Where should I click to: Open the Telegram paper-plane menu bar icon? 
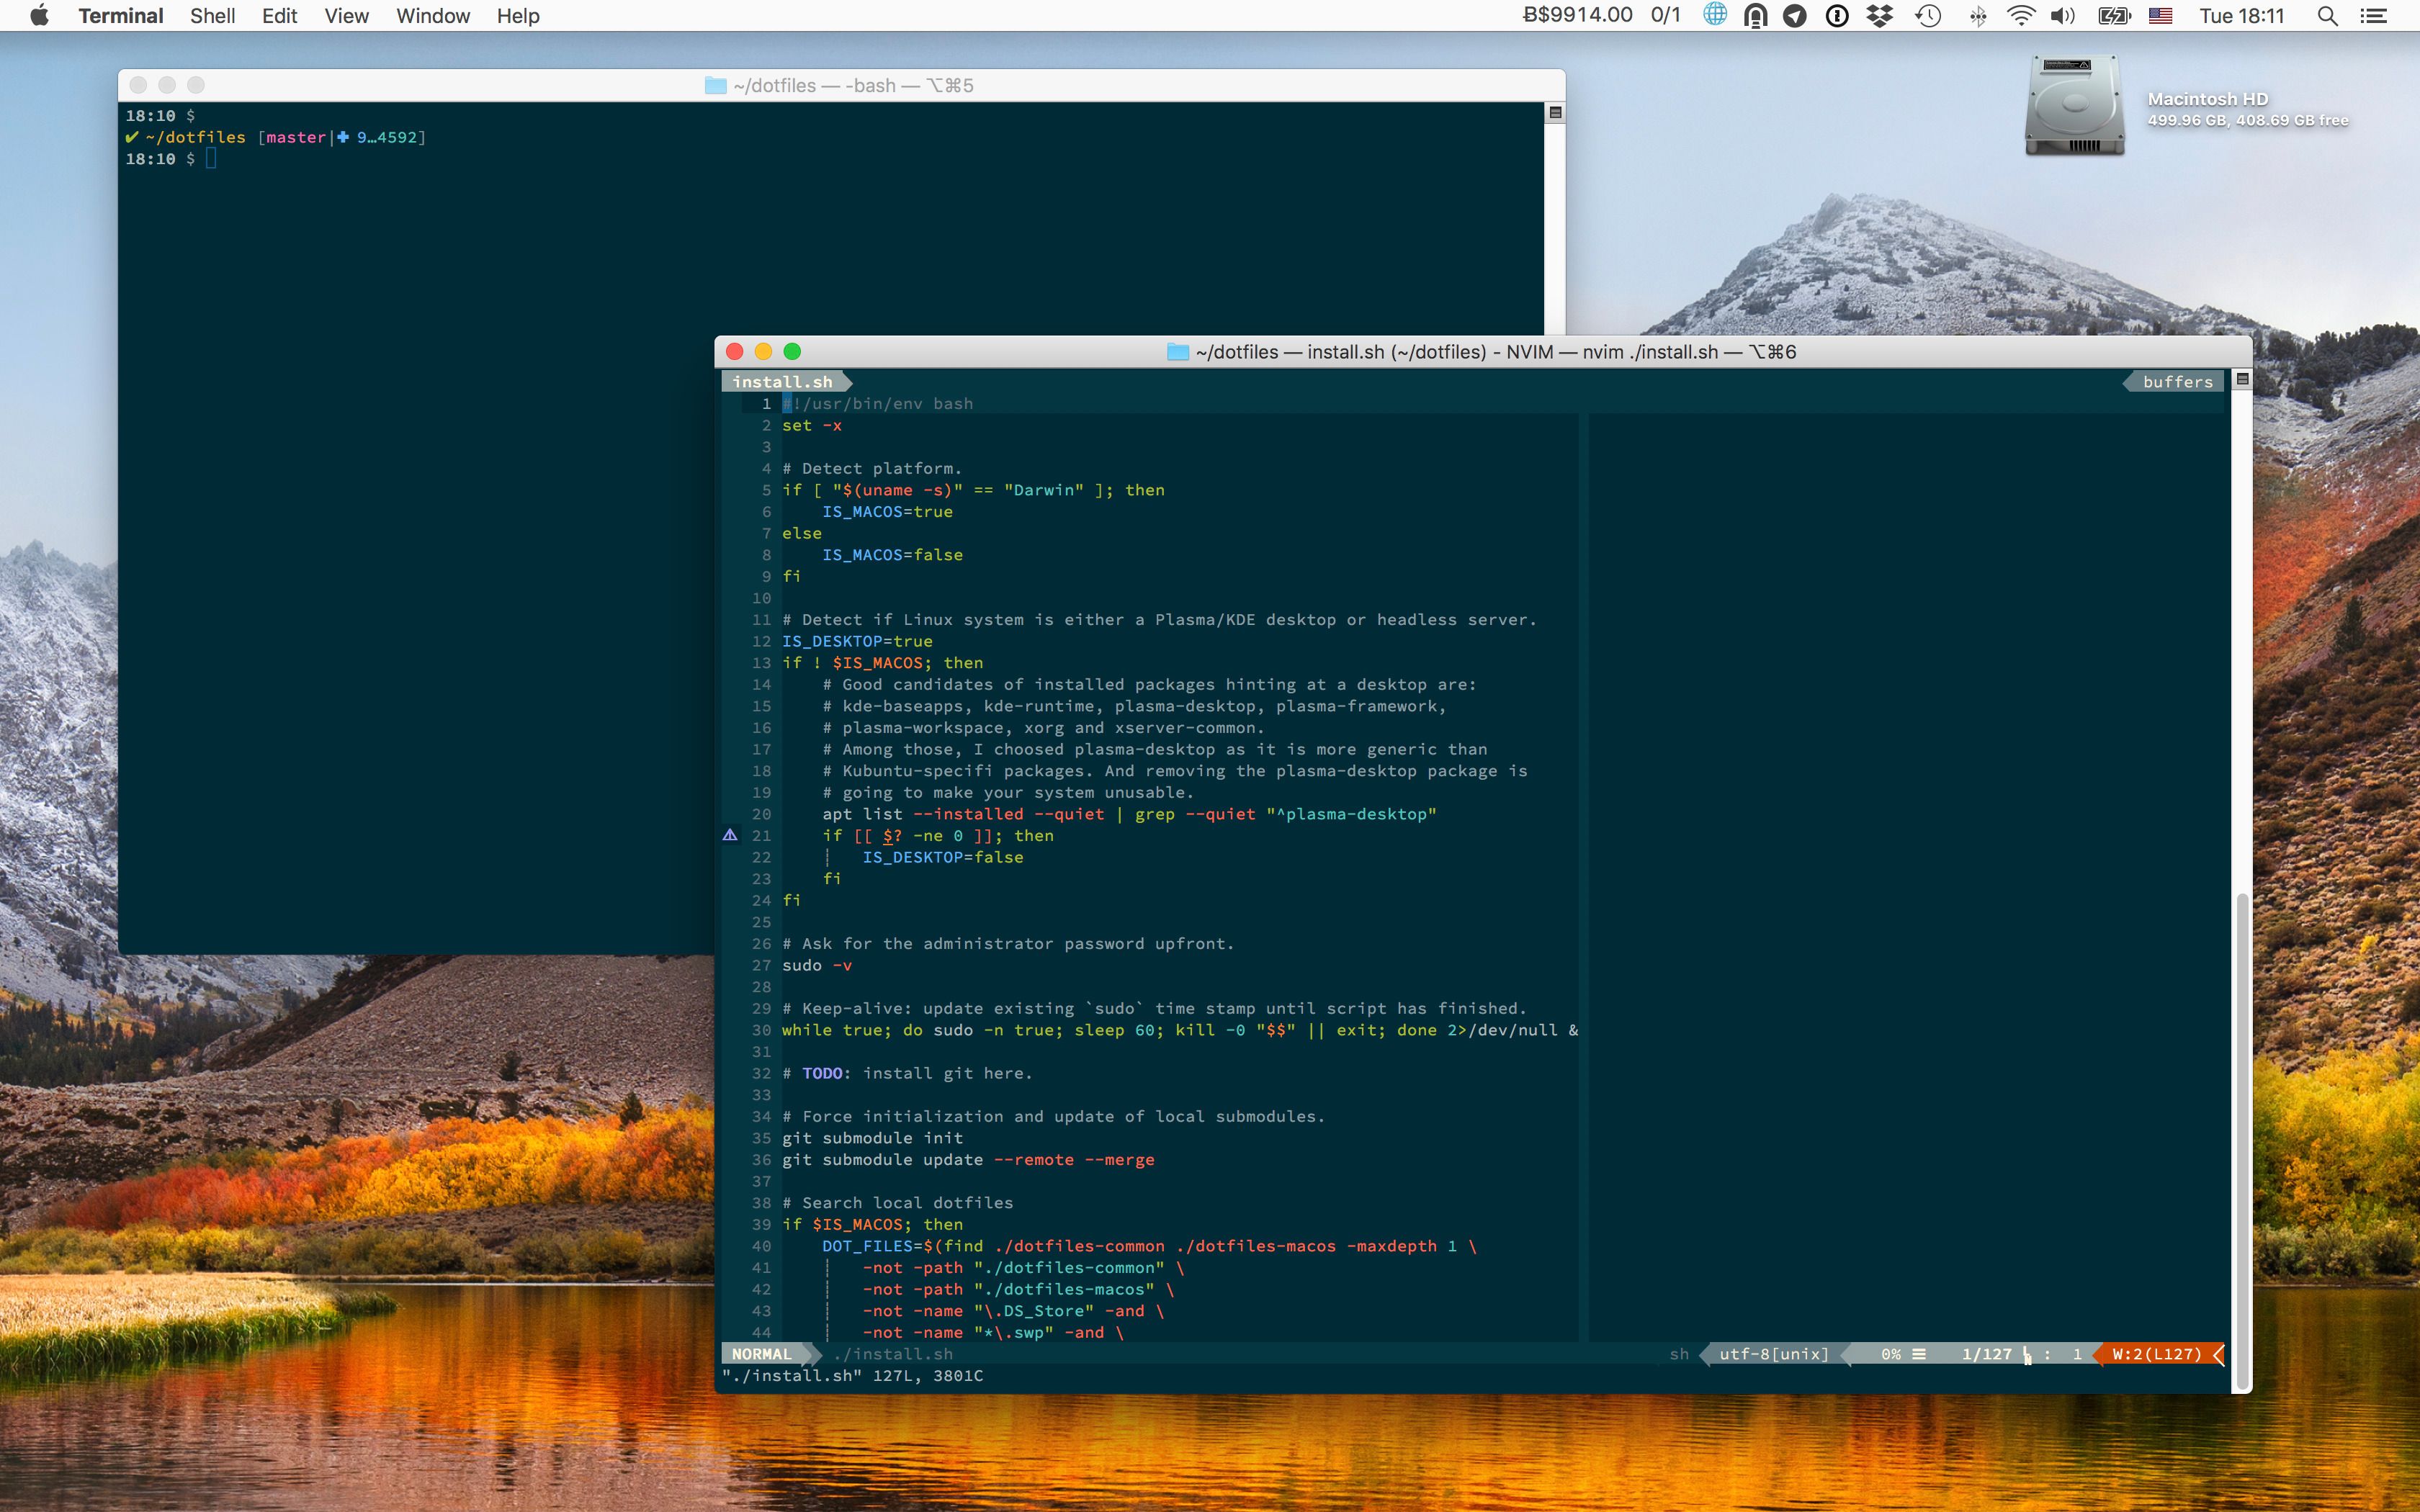click(1795, 15)
